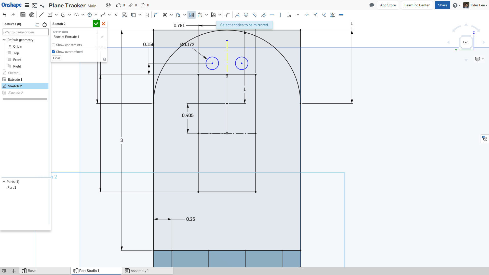This screenshot has width=489, height=275.
Task: Toggle Show constraints checkbox
Action: coord(53,45)
